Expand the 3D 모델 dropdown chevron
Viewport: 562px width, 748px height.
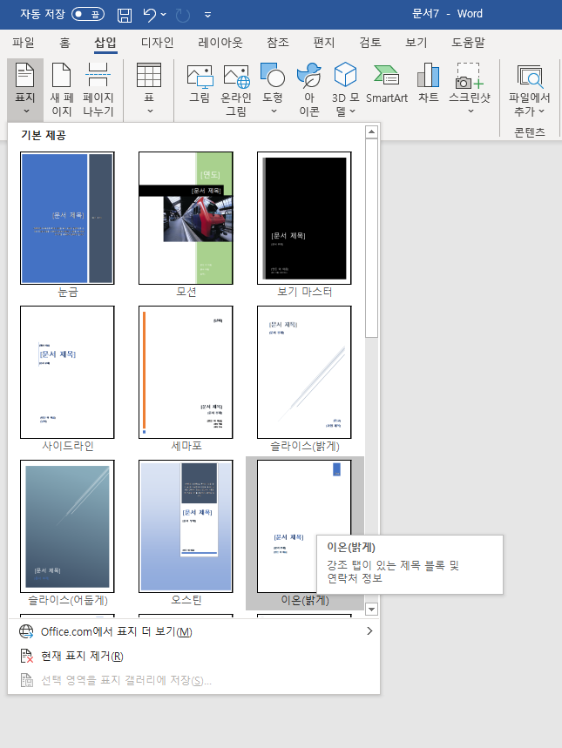click(x=352, y=111)
